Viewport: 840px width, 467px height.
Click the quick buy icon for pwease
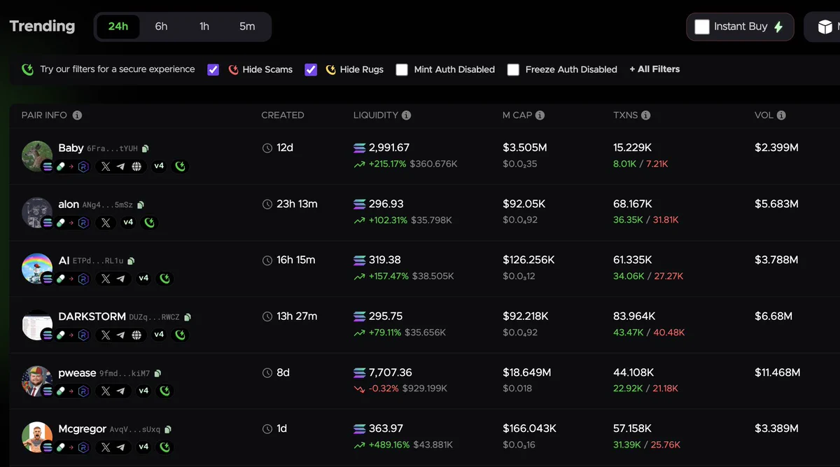click(165, 391)
